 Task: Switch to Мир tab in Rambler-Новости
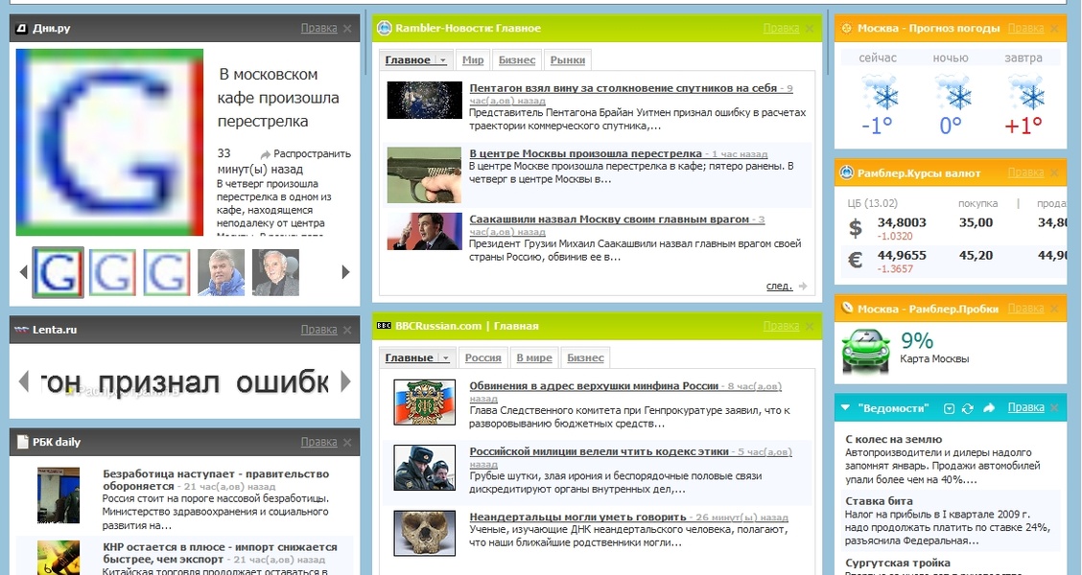[473, 60]
